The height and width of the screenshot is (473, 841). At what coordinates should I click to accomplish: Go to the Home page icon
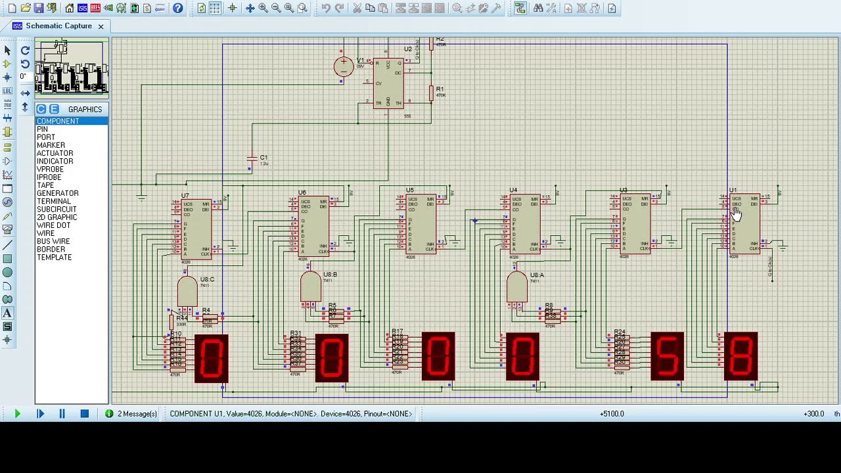(x=69, y=9)
